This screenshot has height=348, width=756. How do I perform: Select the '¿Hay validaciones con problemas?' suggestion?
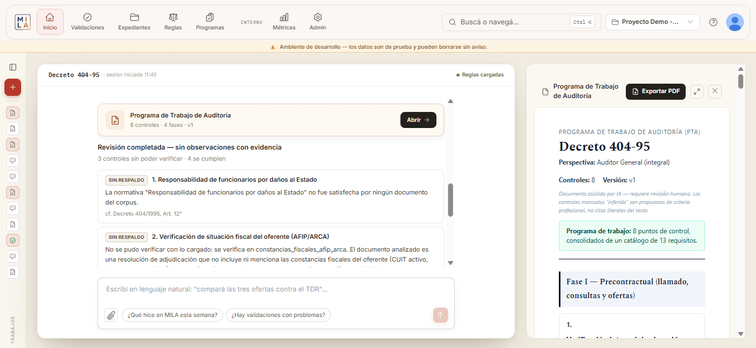(x=279, y=315)
